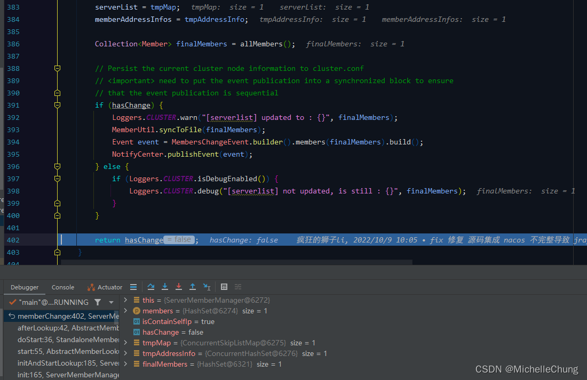Screen dimensions: 587x380
Task: Open the Console tab
Action: [63, 287]
